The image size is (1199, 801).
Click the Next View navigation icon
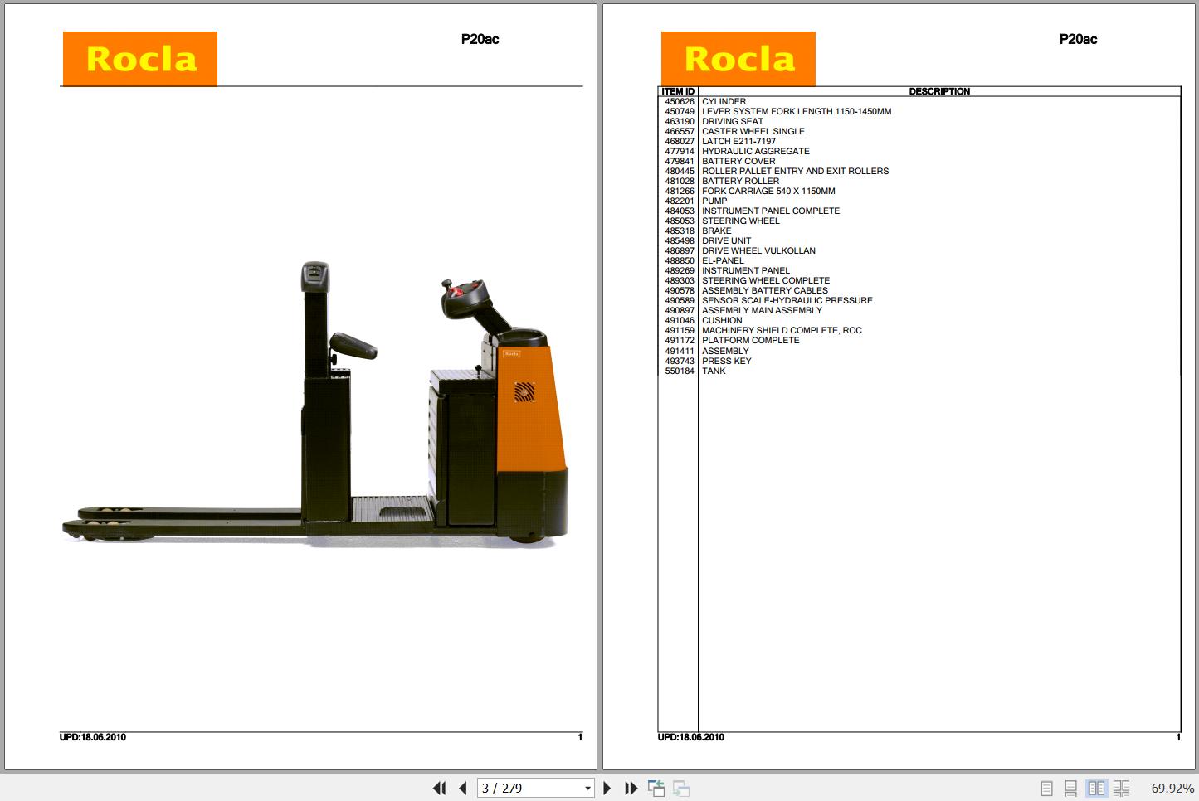tap(680, 788)
